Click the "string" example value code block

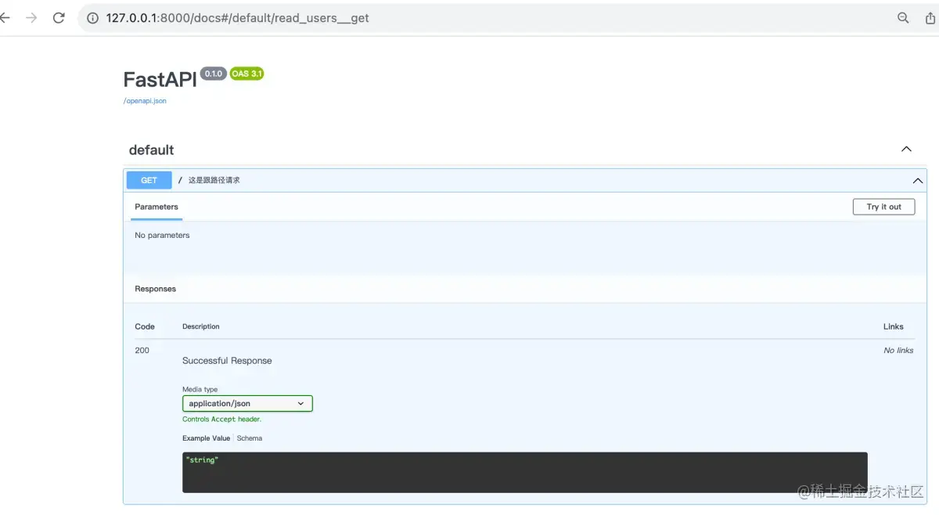click(x=524, y=472)
